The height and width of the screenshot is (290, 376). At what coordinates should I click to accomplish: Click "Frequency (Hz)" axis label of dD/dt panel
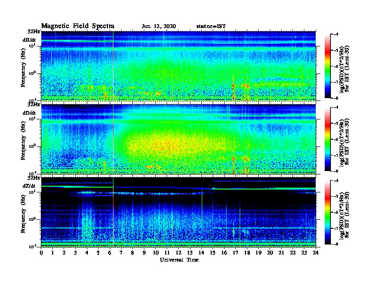point(23,141)
